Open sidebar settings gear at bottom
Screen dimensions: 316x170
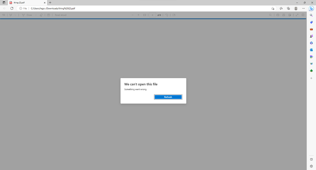coord(311,166)
